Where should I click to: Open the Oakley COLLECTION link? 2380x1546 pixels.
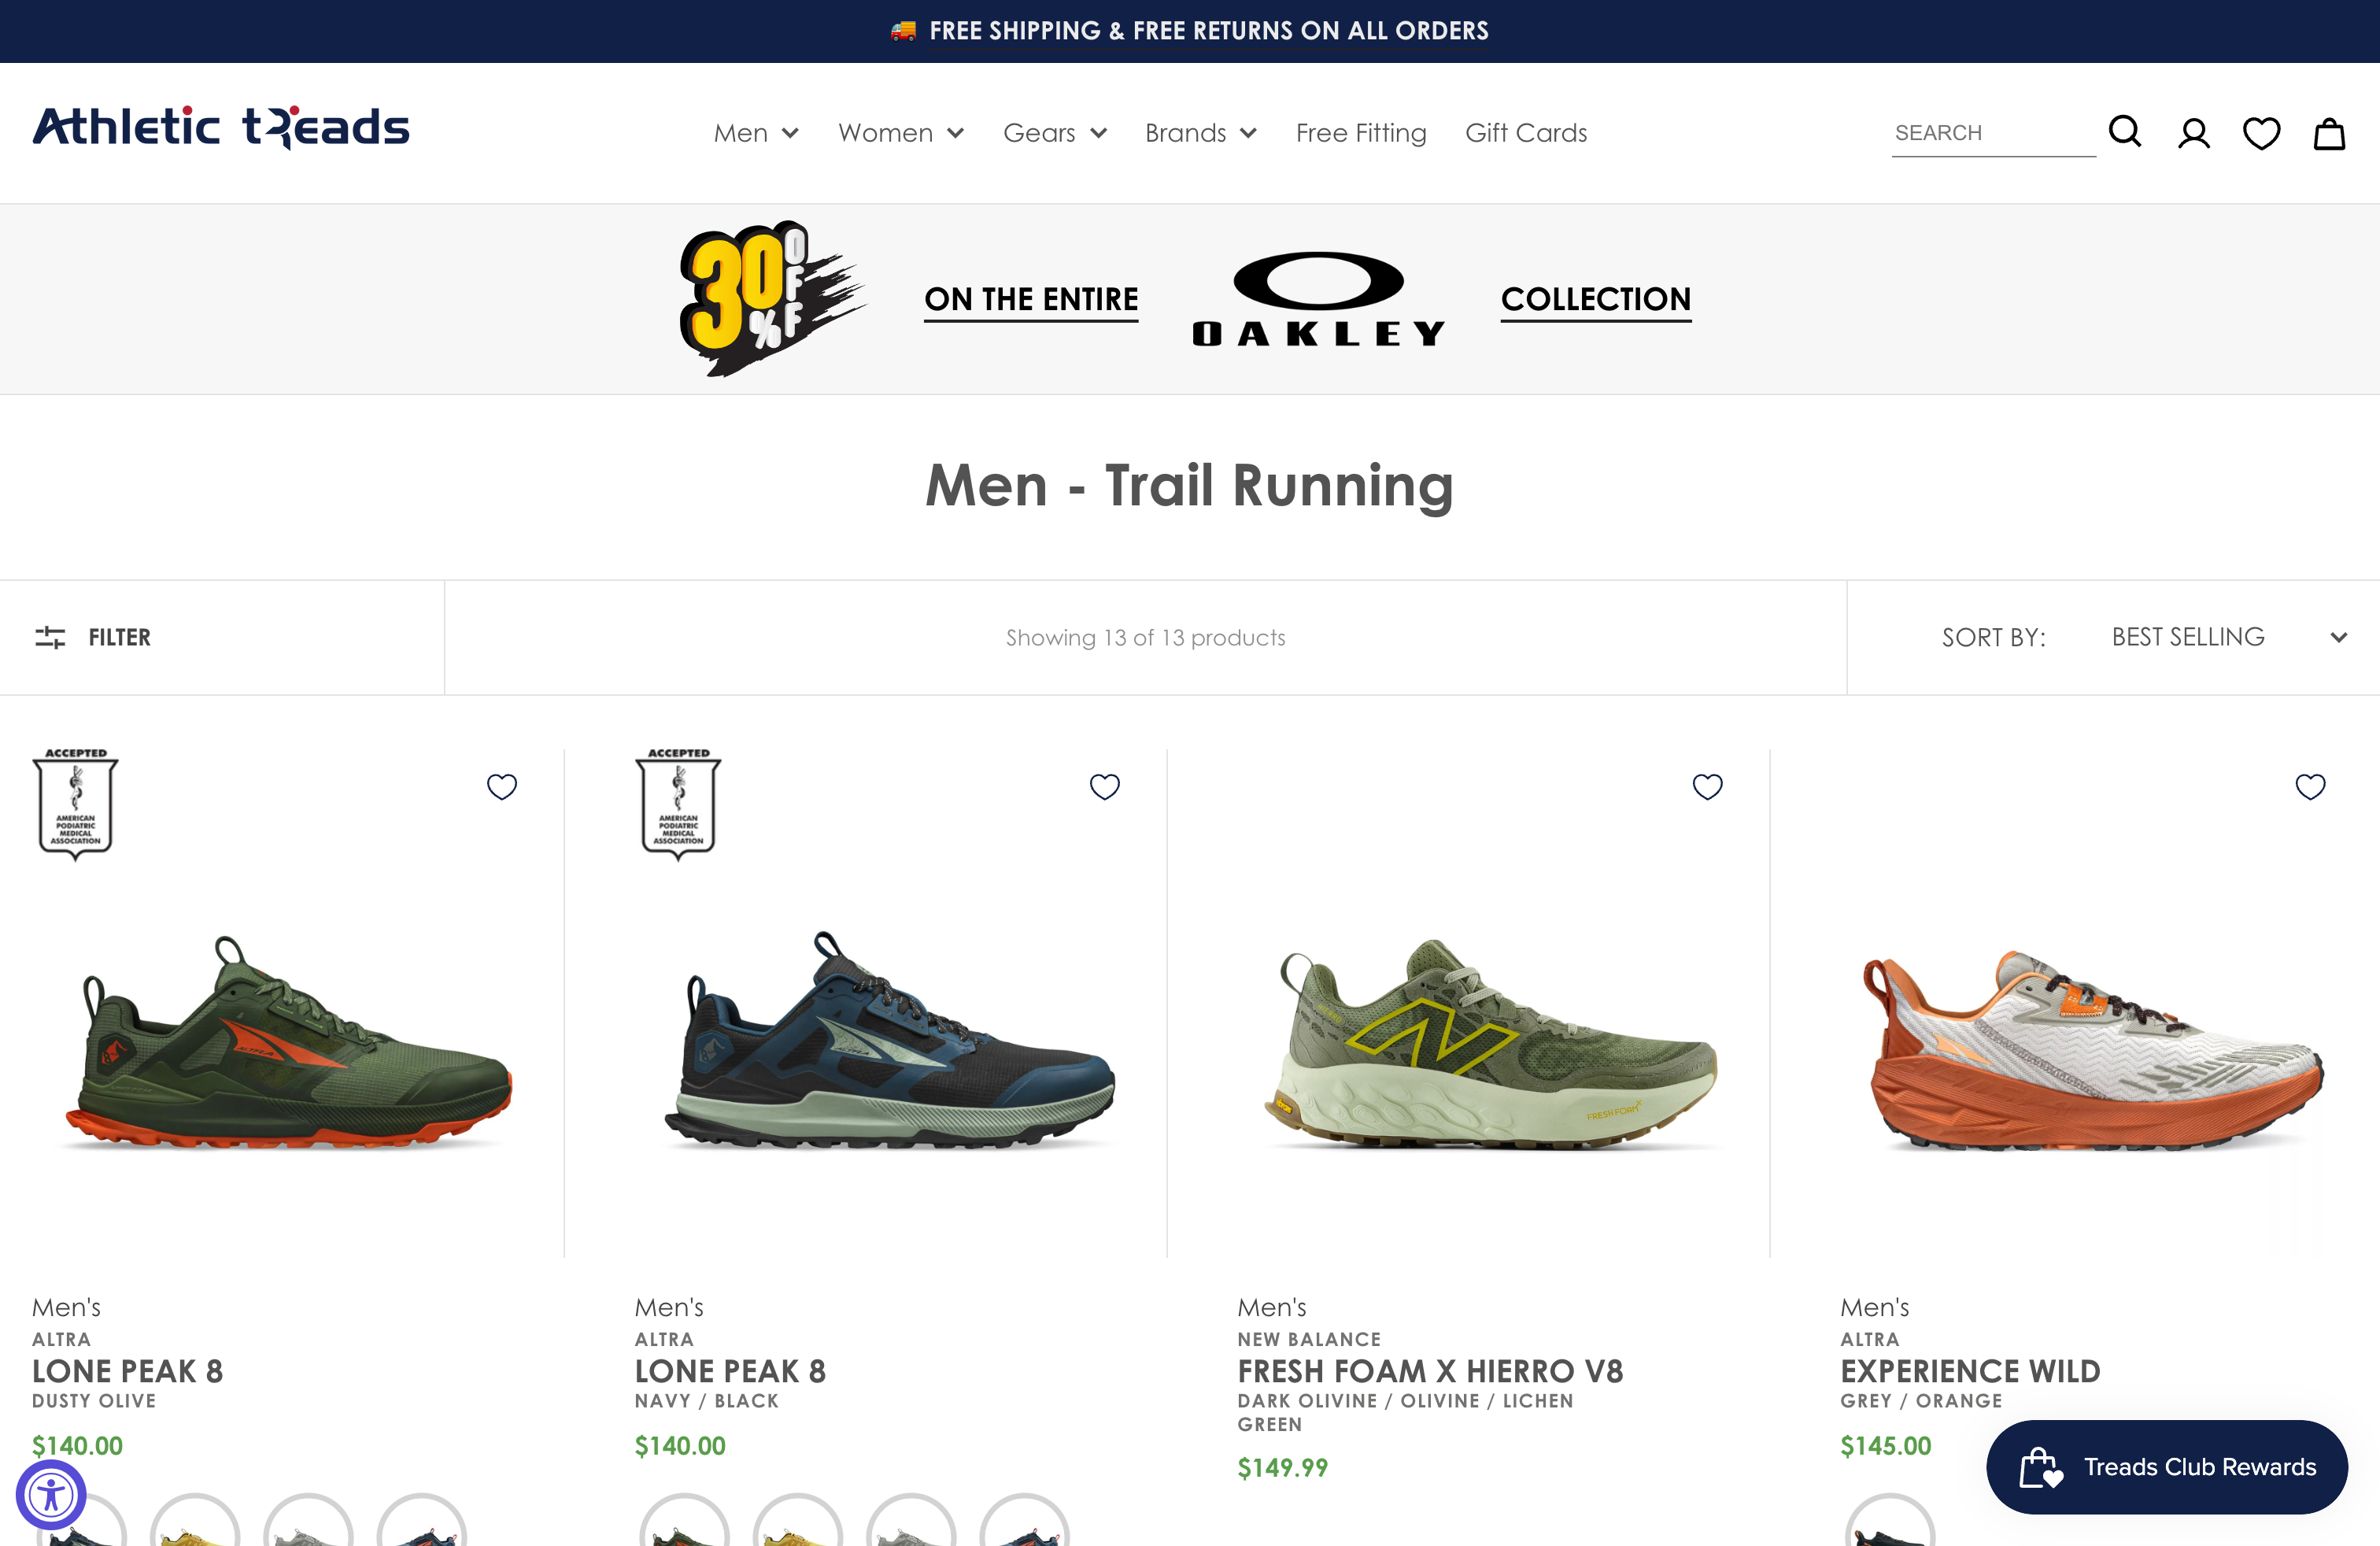[x=1595, y=298]
